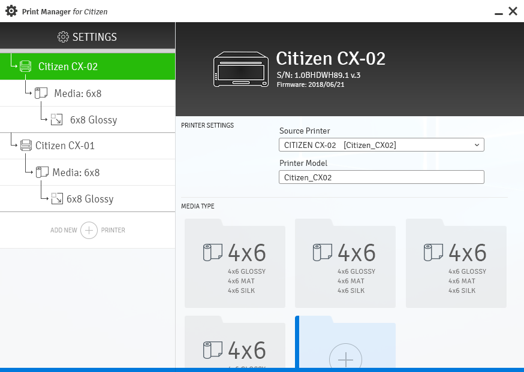Click the SETTINGS header label
The width and height of the screenshot is (524, 372).
(95, 37)
